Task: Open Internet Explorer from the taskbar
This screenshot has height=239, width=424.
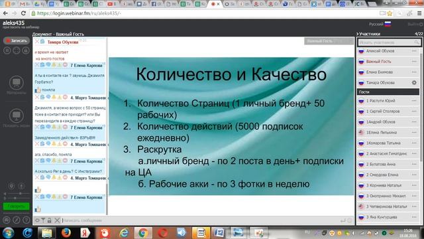Action: pyautogui.click(x=124, y=233)
